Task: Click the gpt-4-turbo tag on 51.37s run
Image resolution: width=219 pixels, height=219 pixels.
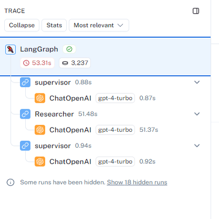Action: click(115, 130)
